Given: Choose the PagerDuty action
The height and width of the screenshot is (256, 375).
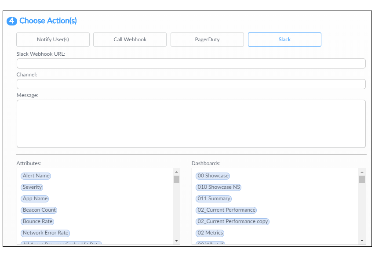Looking at the screenshot, I should coord(207,40).
